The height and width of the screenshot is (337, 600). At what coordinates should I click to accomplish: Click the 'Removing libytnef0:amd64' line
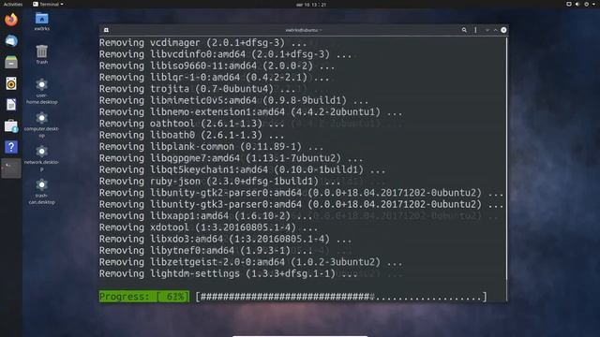(x=206, y=250)
